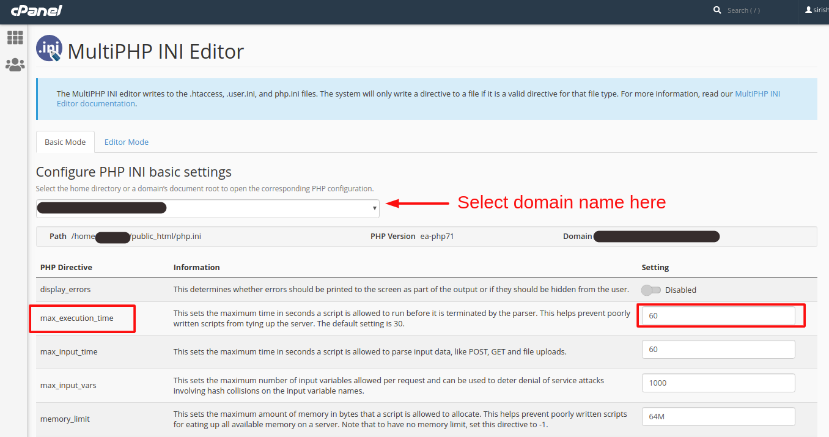Click the display_errors directive name

pos(65,290)
